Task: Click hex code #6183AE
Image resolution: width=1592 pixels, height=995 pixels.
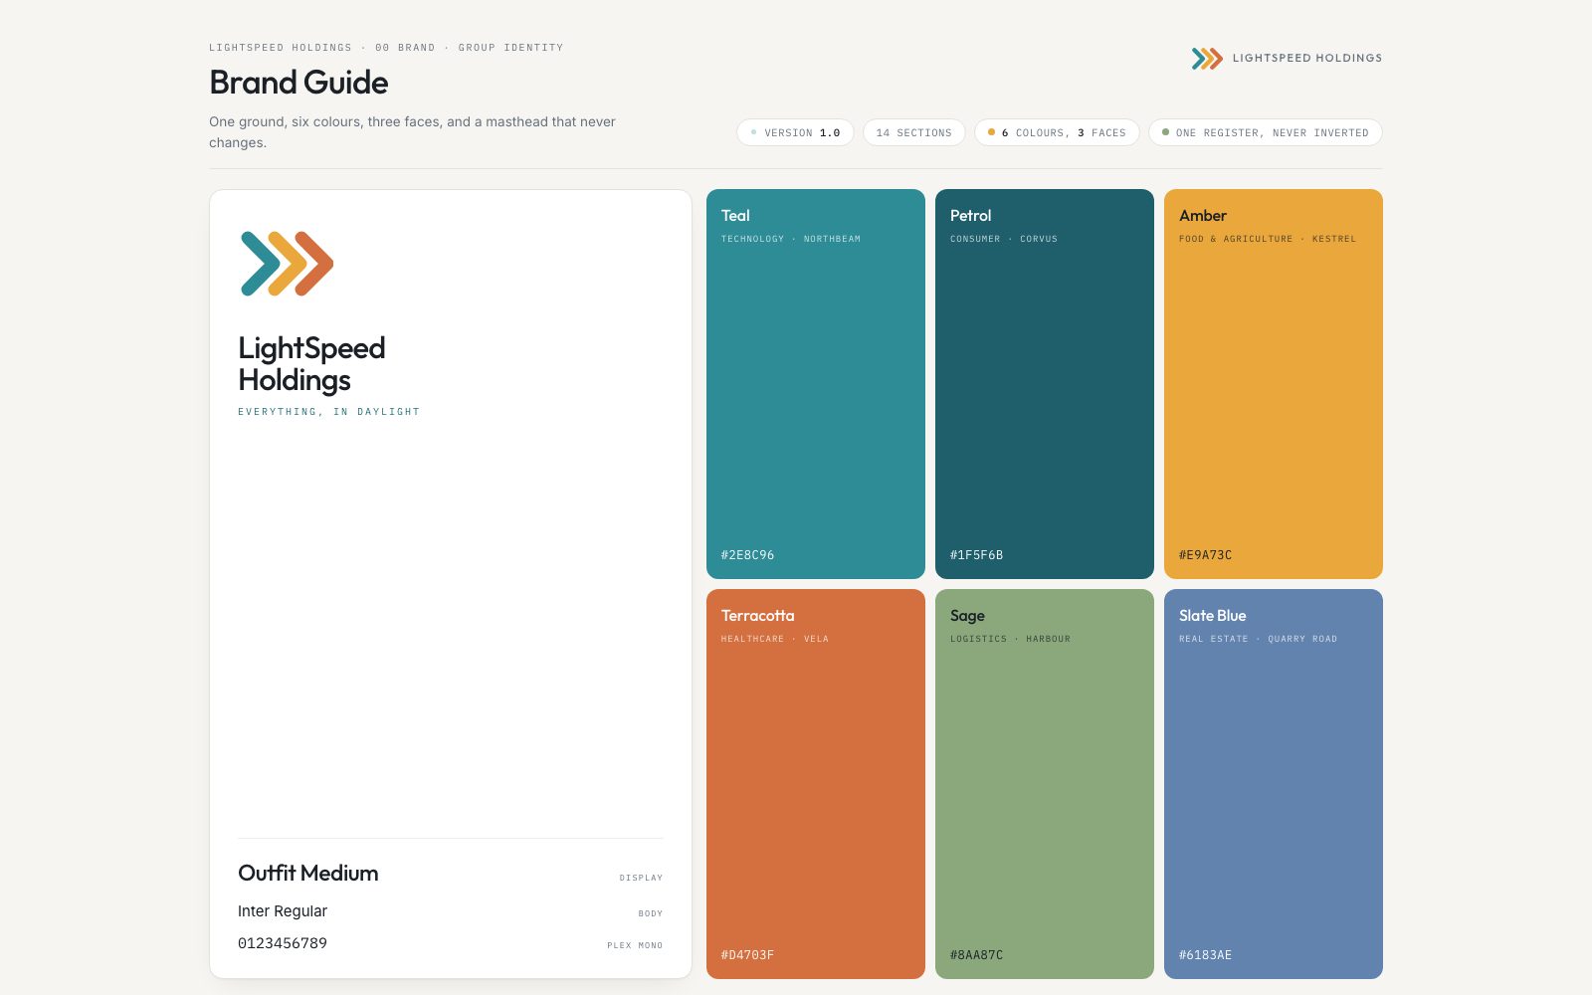Action: point(1205,955)
